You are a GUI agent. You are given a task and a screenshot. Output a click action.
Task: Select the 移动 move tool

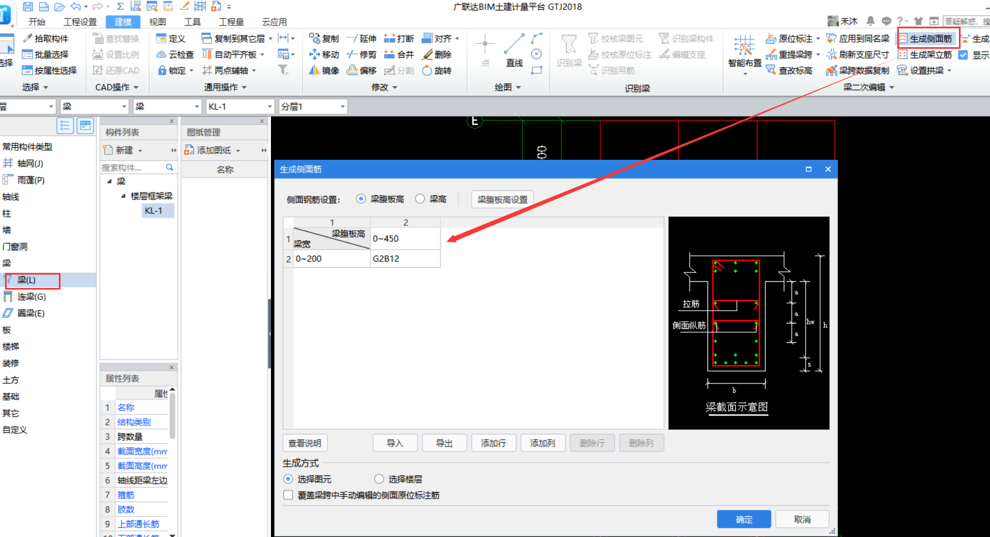[324, 54]
